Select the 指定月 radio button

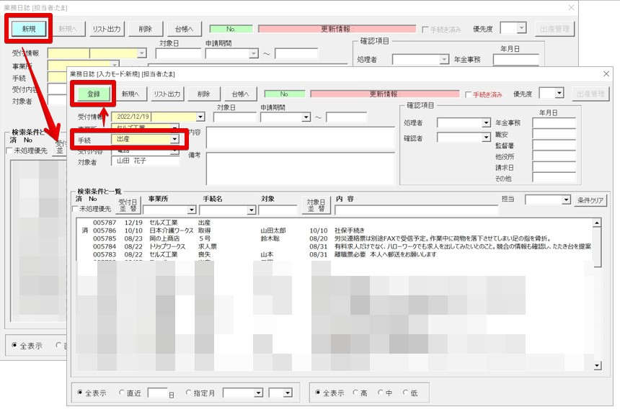[188, 393]
